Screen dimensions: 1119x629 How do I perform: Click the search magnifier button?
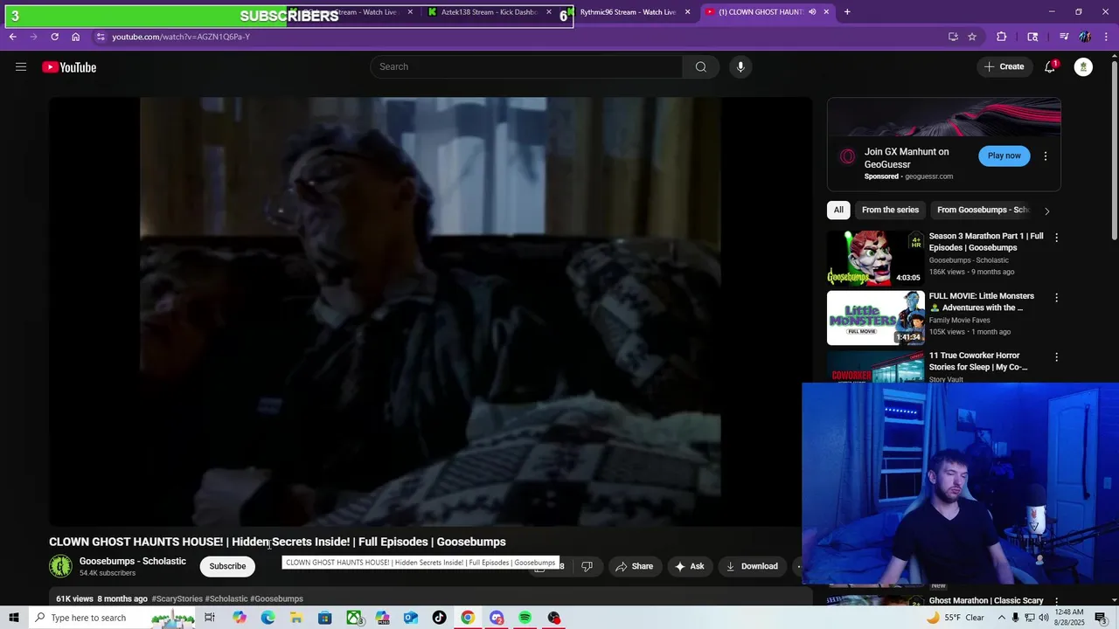(700, 67)
